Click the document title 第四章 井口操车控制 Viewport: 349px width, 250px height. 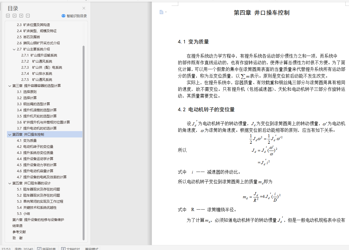point(262,13)
